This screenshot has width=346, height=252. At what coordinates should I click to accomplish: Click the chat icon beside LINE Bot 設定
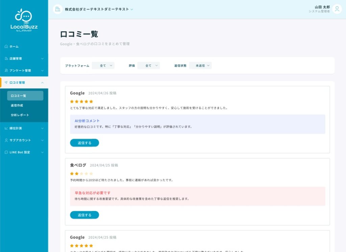pyautogui.click(x=6, y=152)
